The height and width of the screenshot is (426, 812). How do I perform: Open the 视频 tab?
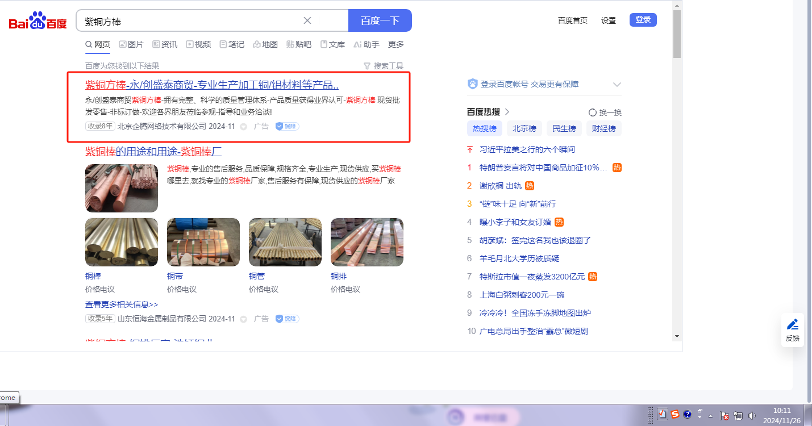click(198, 44)
